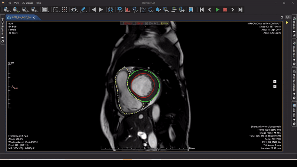Expand first mouse tool dropdown arrow
This screenshot has height=167, width=297.
pos(10,12)
